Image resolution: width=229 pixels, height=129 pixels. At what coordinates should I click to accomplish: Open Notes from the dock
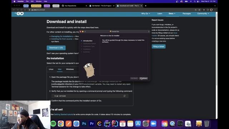point(130,124)
